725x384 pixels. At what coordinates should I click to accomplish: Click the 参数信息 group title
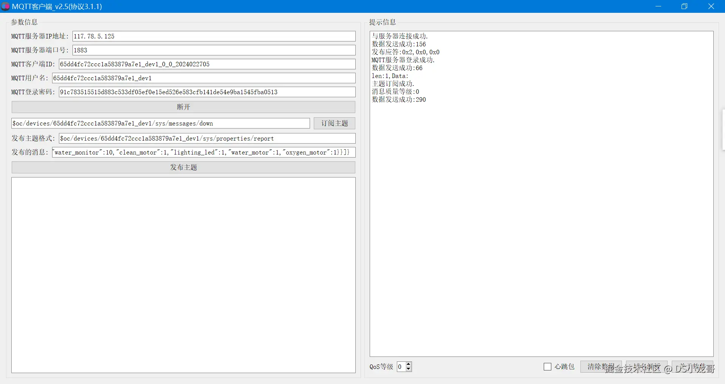[24, 22]
